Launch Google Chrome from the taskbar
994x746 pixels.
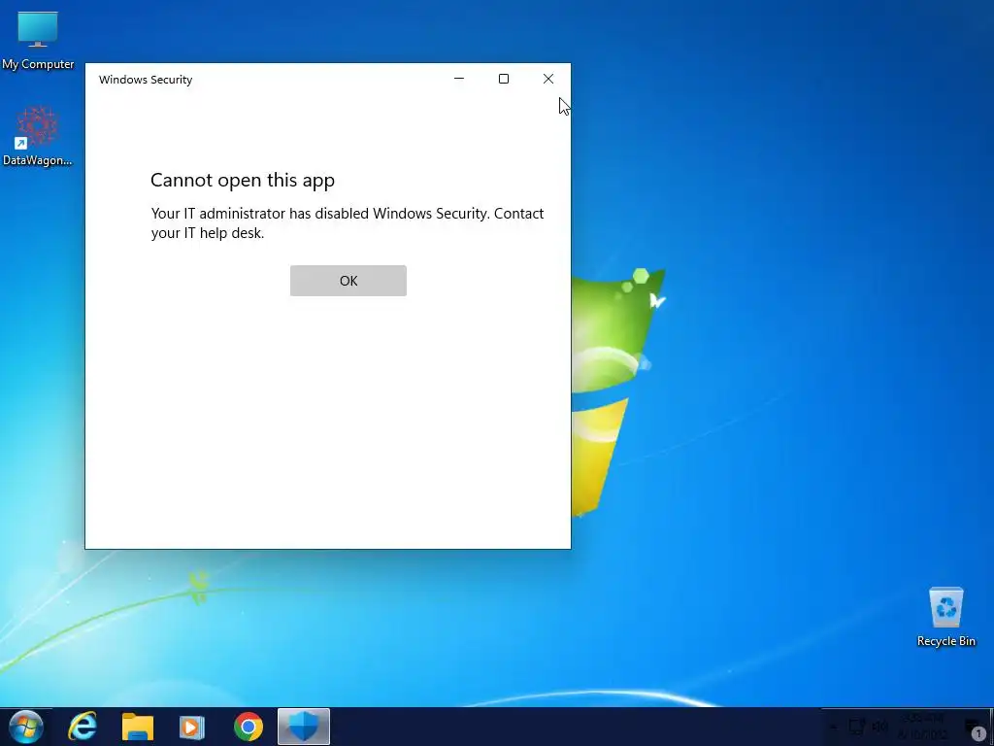pyautogui.click(x=248, y=727)
